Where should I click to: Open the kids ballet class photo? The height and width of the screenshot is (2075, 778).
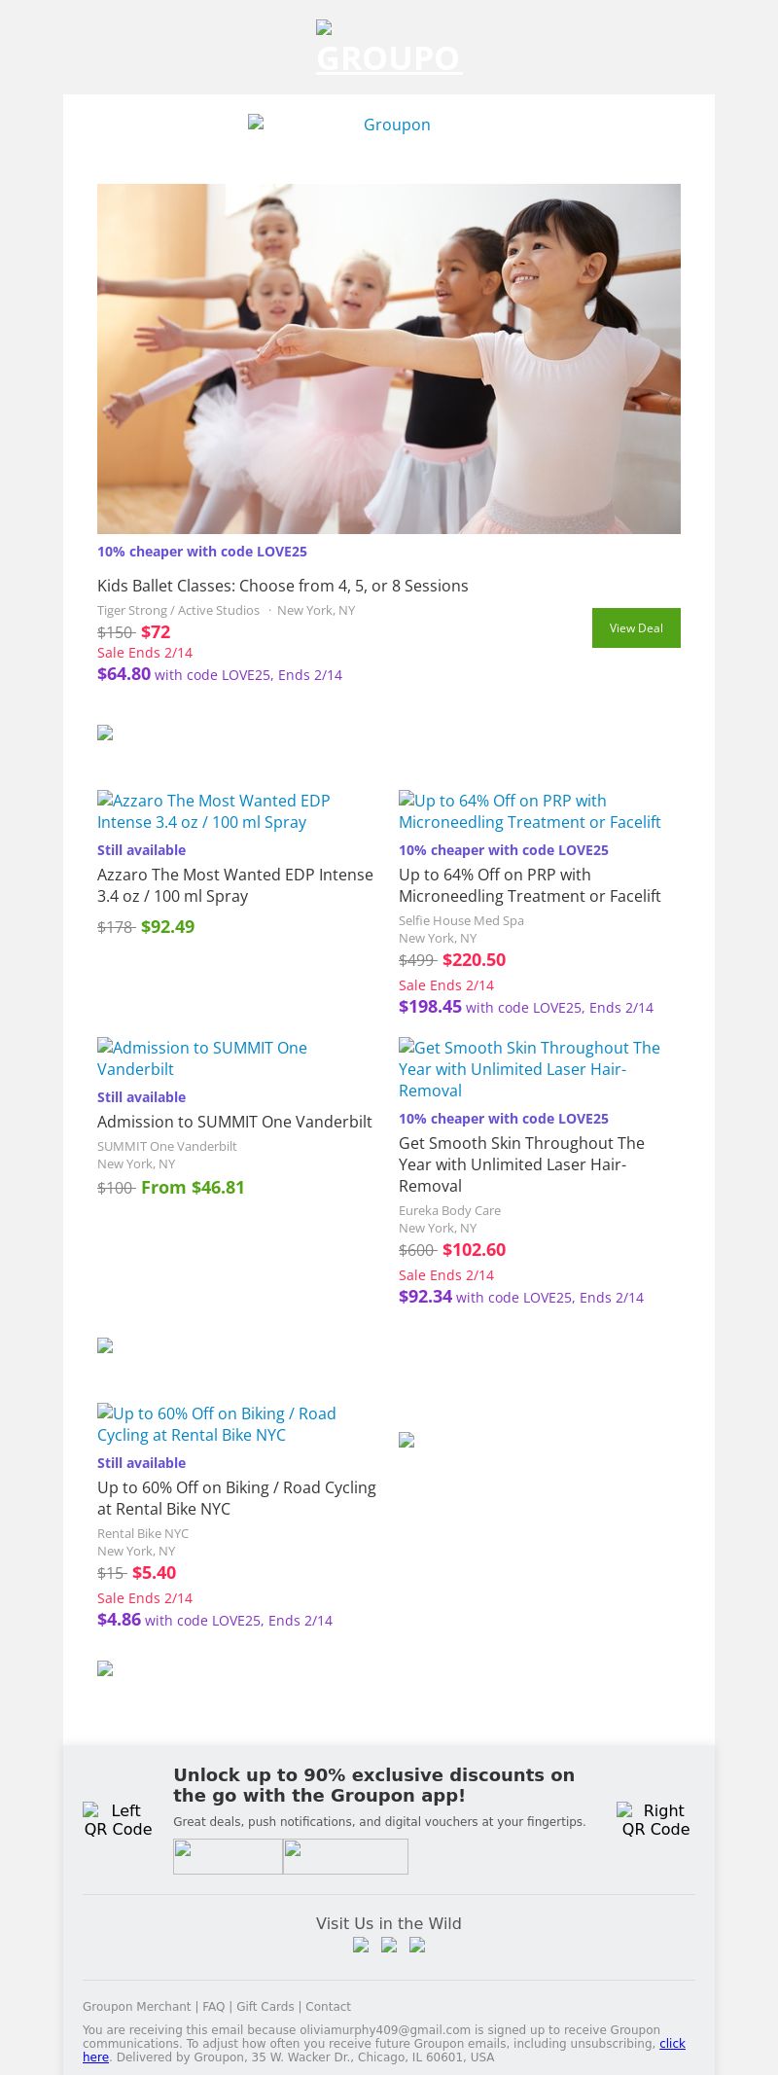[389, 358]
